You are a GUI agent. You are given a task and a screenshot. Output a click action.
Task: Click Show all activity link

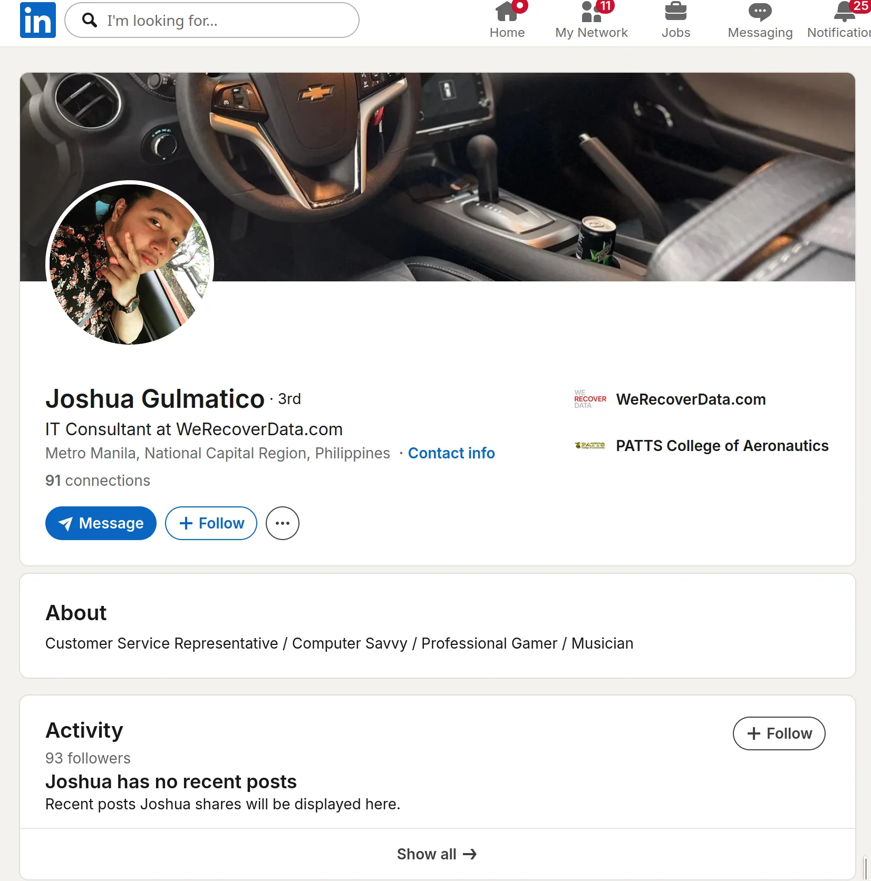437,854
